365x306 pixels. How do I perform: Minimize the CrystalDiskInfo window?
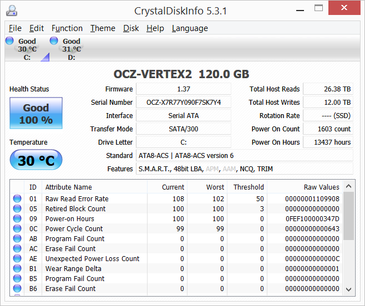point(300,11)
